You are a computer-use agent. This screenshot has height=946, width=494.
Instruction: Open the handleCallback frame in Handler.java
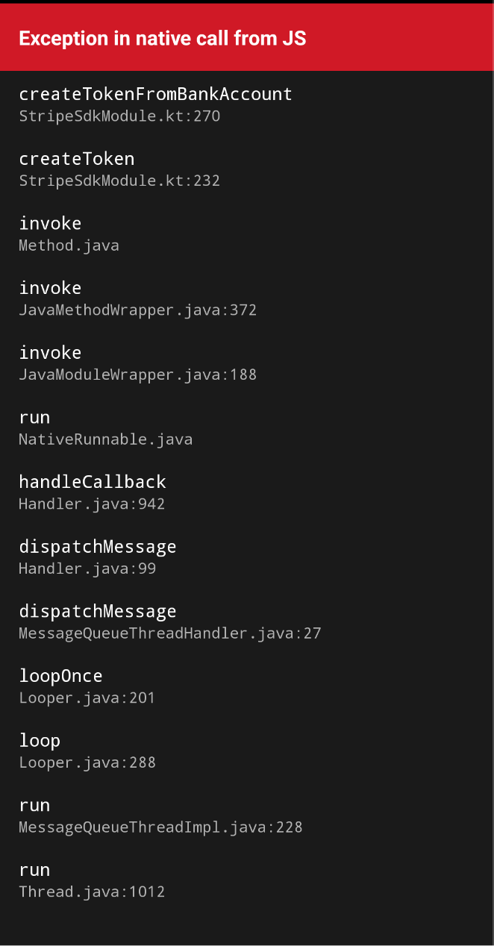92,482
